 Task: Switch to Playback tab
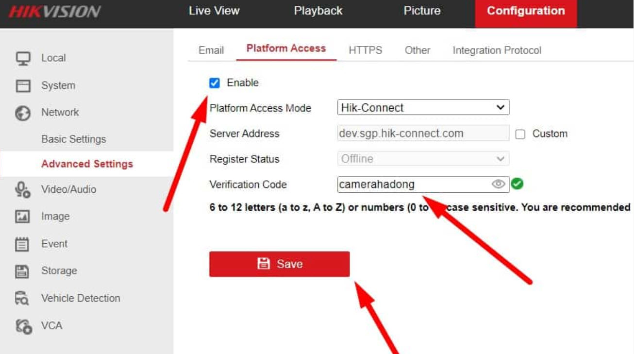point(318,11)
